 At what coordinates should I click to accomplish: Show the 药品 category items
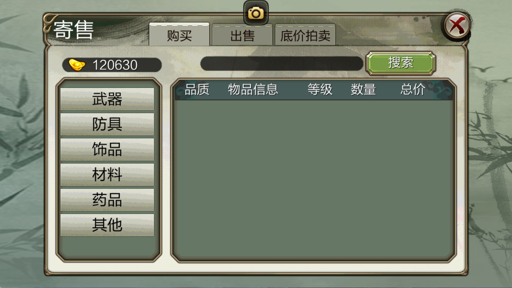[x=107, y=200]
